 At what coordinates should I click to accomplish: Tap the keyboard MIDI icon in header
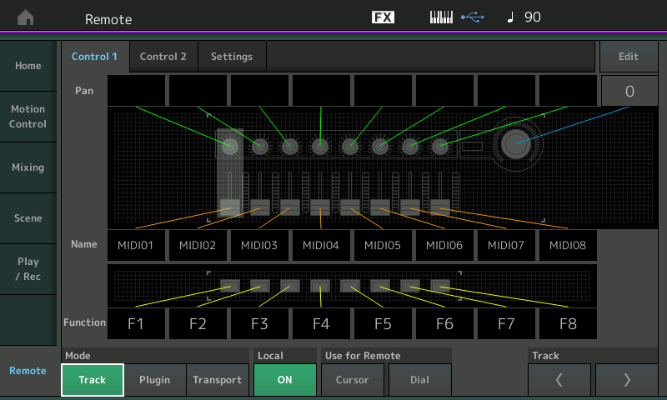[441, 17]
